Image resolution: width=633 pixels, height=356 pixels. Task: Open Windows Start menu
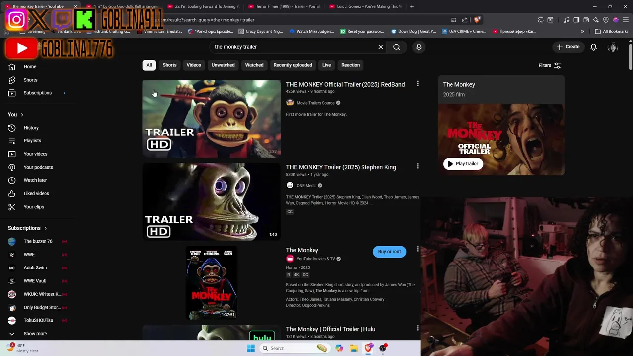tap(251, 348)
